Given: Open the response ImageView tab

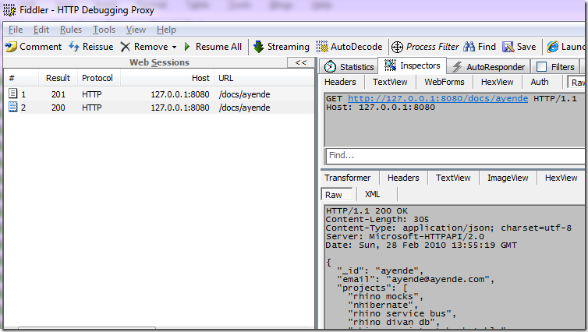Looking at the screenshot, I should 508,178.
